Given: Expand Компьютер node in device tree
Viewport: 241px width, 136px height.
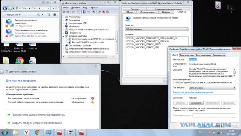Looking at the screenshot, I should (x=63, y=20).
